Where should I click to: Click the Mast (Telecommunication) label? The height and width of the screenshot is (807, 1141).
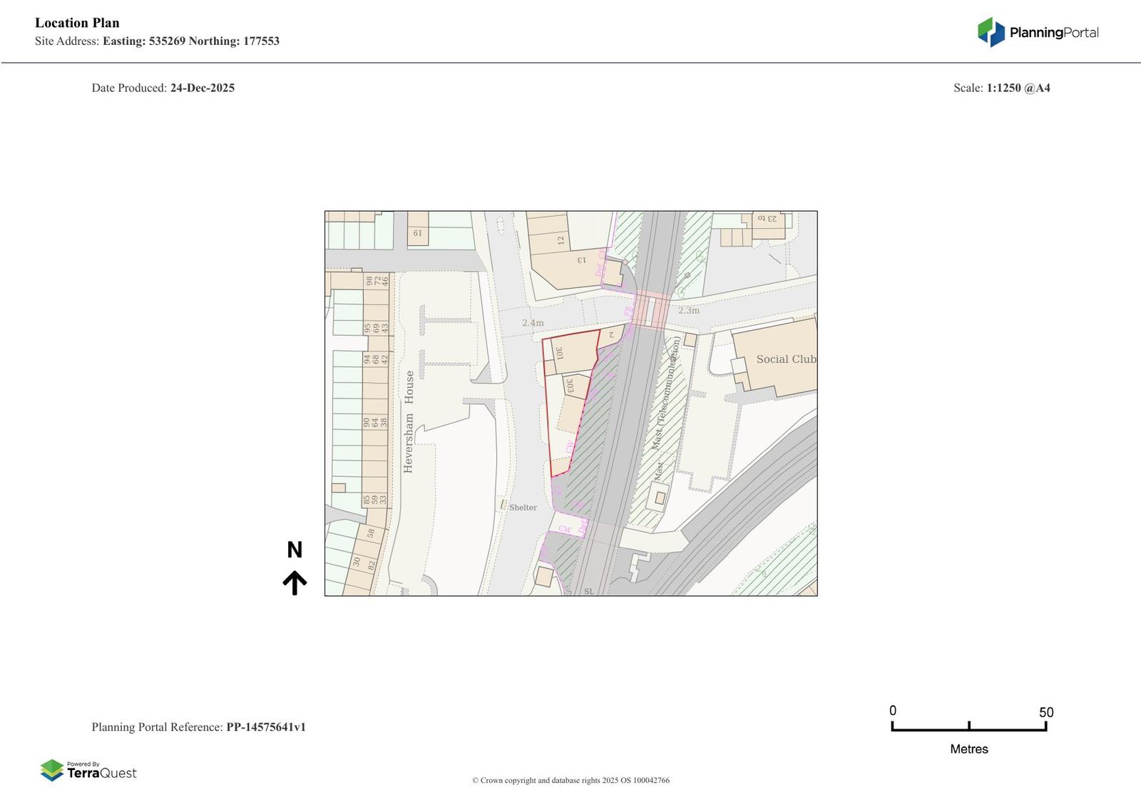tap(666, 394)
